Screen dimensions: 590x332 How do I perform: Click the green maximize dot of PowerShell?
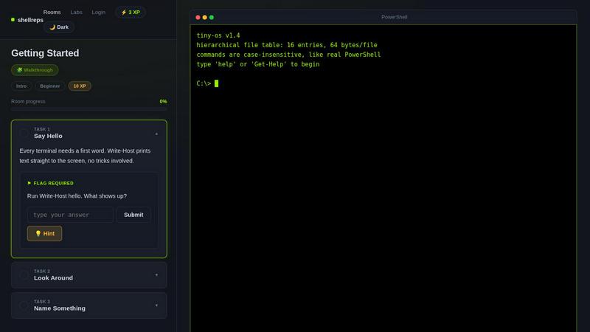click(x=212, y=17)
